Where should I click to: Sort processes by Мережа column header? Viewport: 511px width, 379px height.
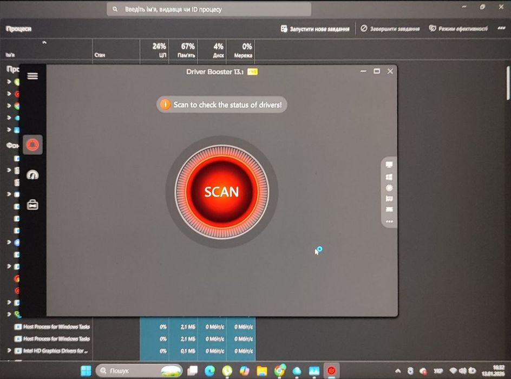pos(240,50)
